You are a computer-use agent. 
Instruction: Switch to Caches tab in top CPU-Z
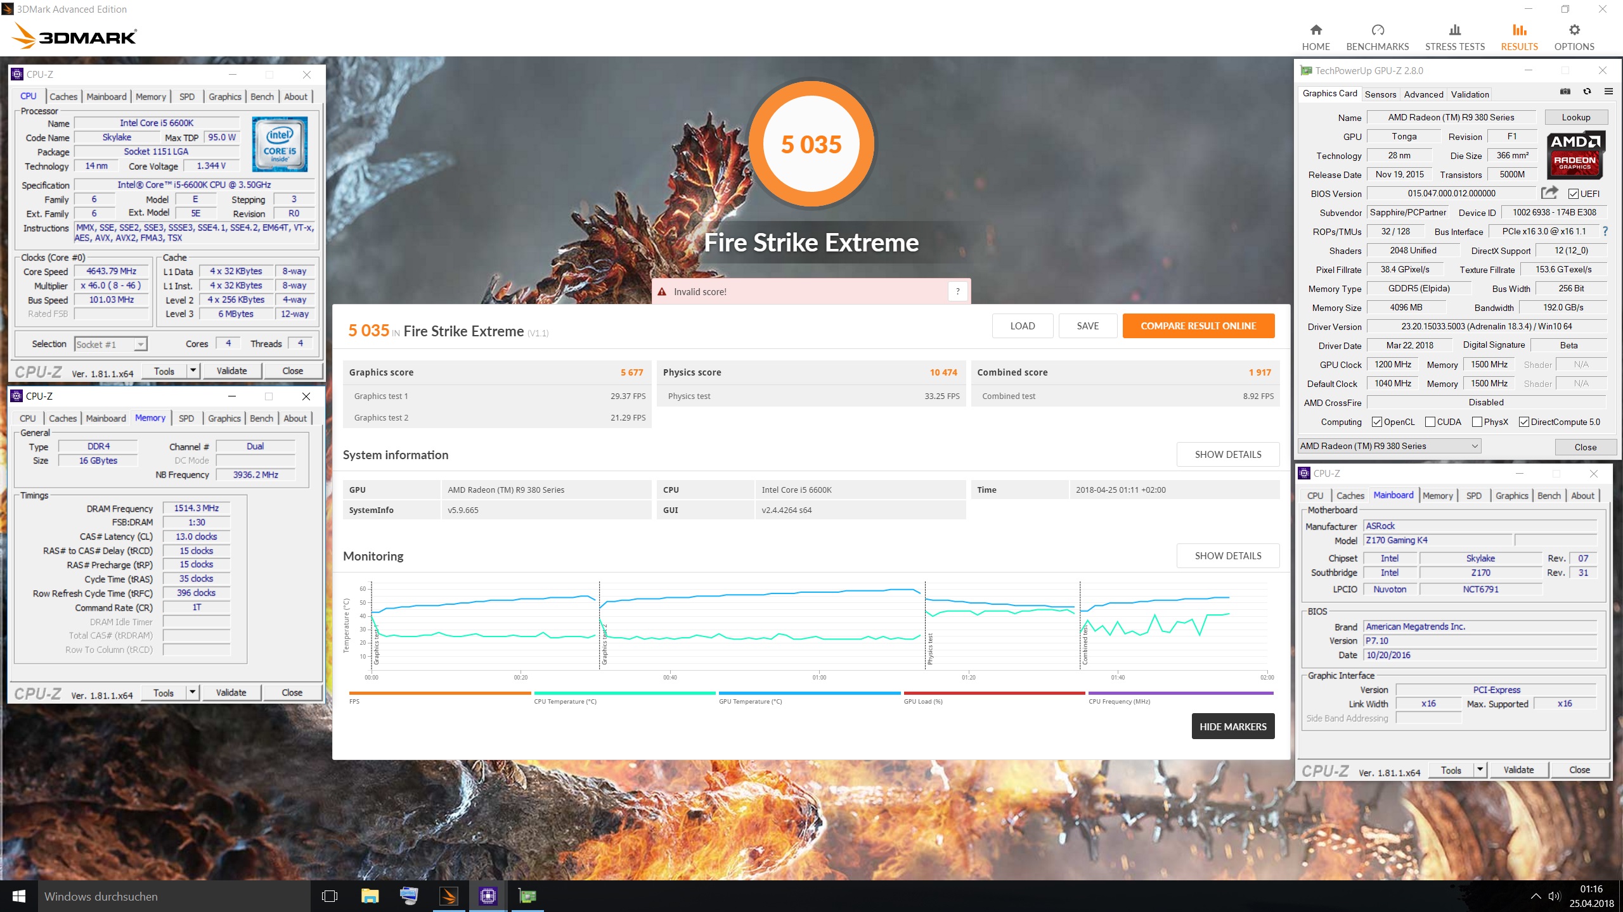tap(63, 96)
